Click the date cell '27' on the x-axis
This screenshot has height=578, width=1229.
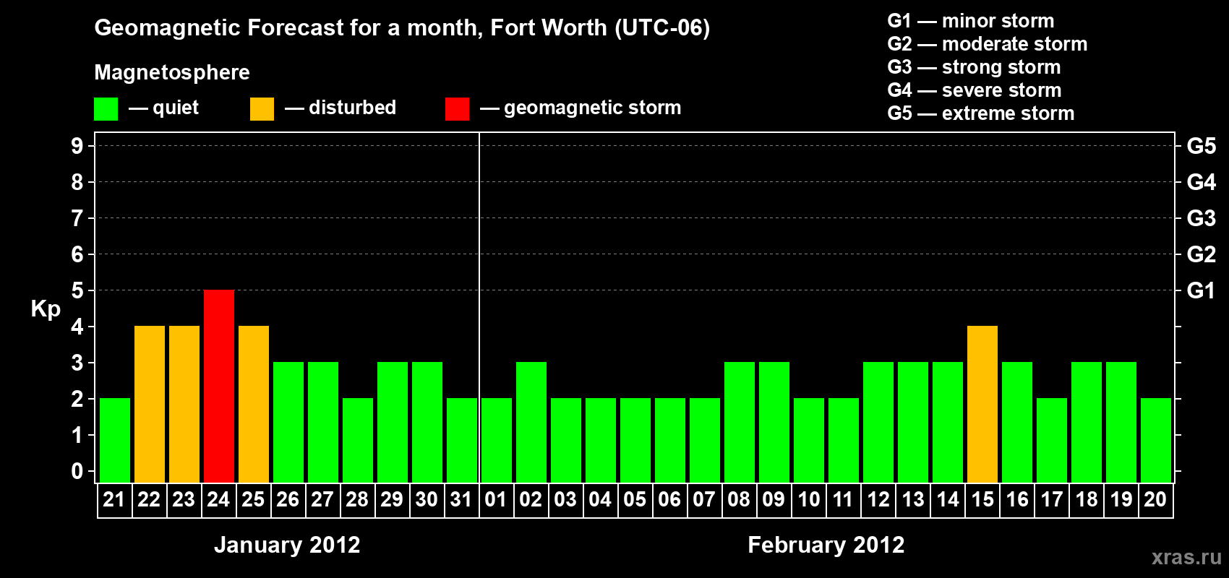click(x=323, y=500)
